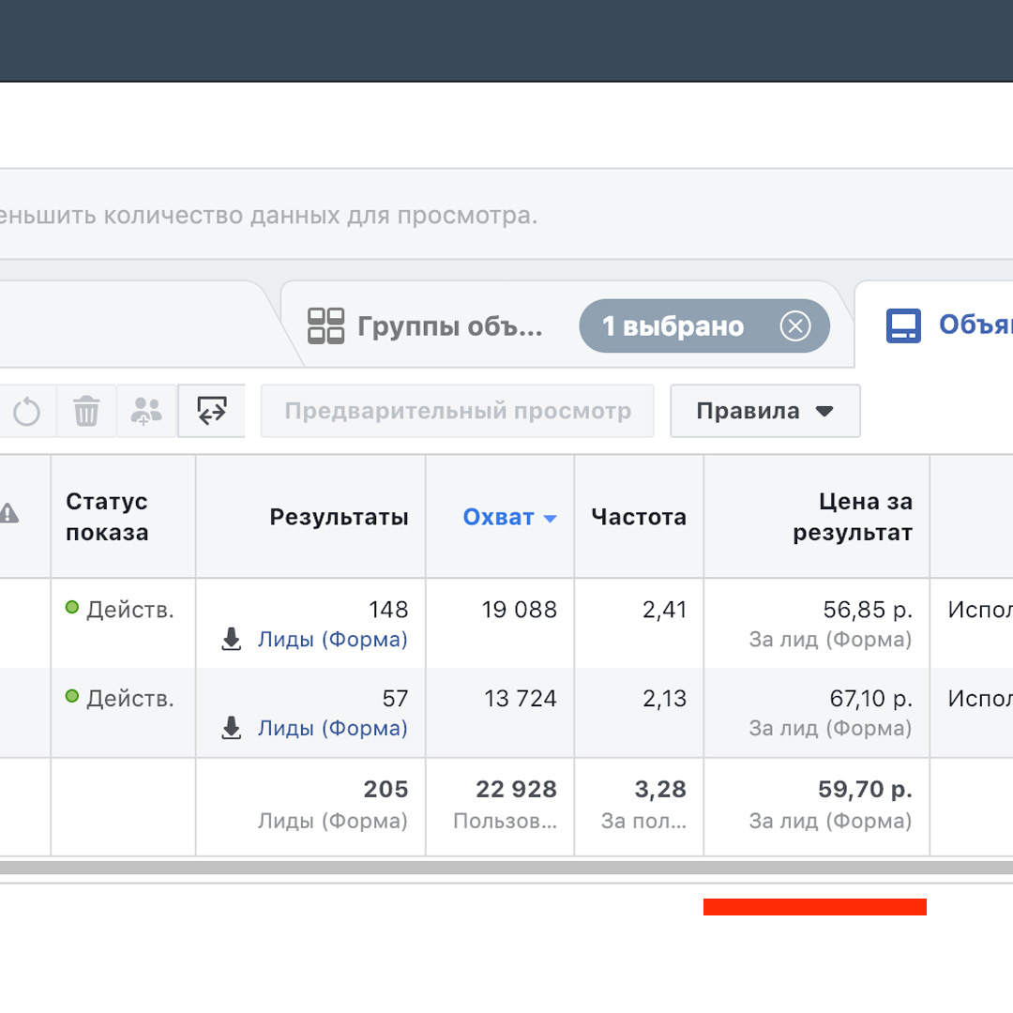
Task: Click the Статус показа column header
Action: tap(107, 517)
